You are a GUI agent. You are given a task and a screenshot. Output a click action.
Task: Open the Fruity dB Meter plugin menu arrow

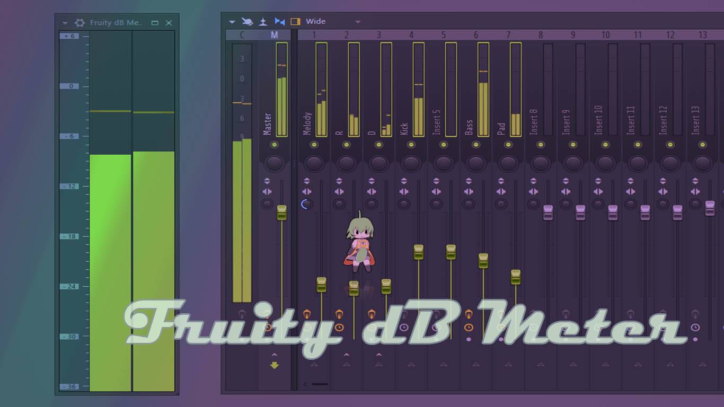click(65, 23)
